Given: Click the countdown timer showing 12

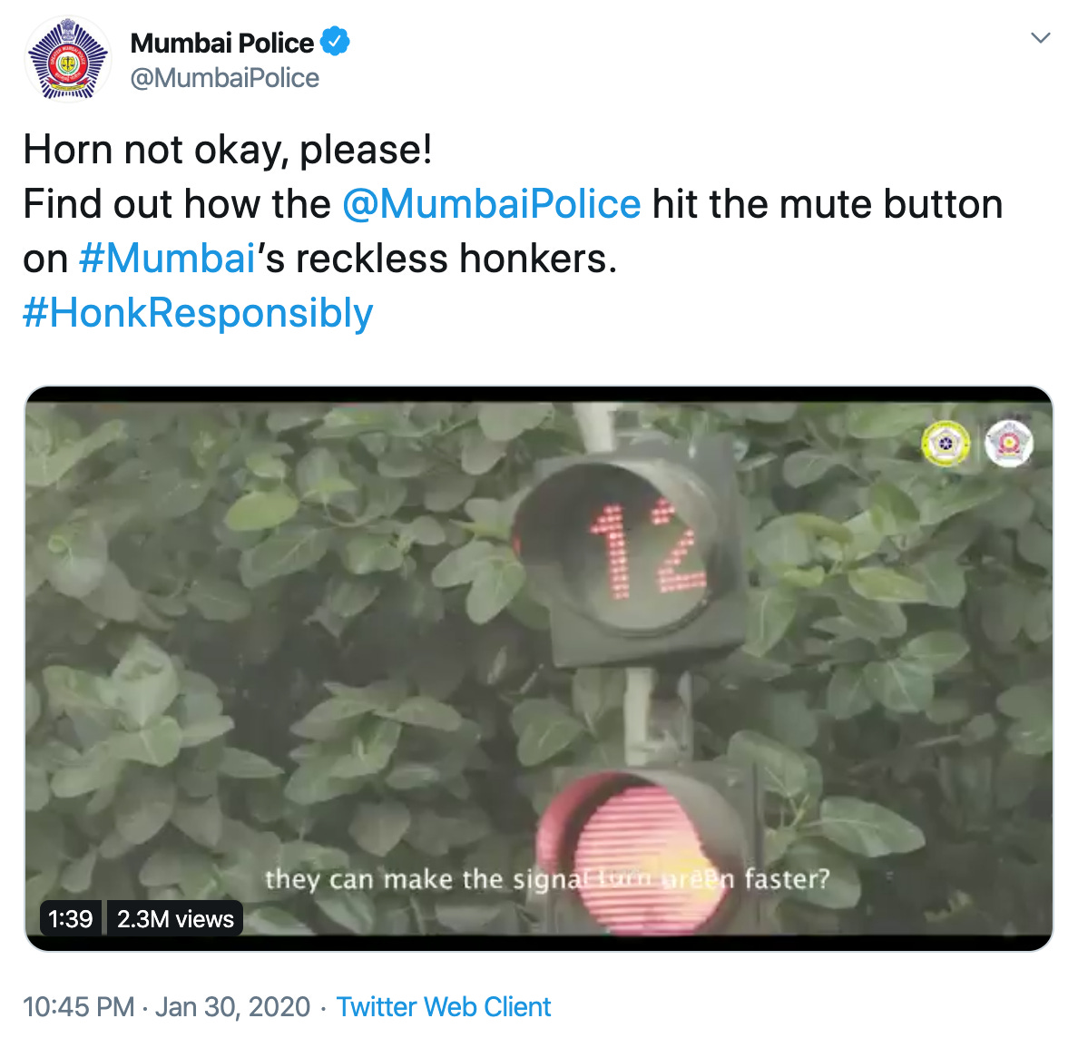Looking at the screenshot, I should (647, 550).
